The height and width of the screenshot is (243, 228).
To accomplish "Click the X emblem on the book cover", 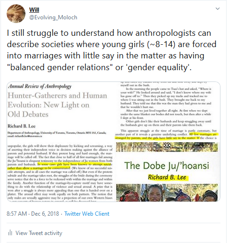I will click(167, 146).
